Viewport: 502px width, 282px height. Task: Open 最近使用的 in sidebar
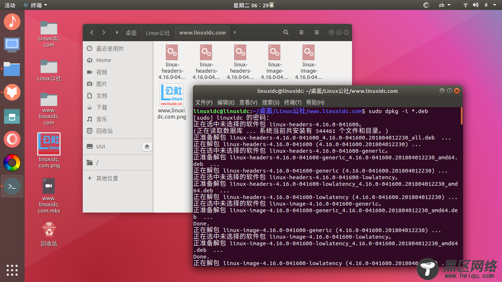click(x=118, y=48)
